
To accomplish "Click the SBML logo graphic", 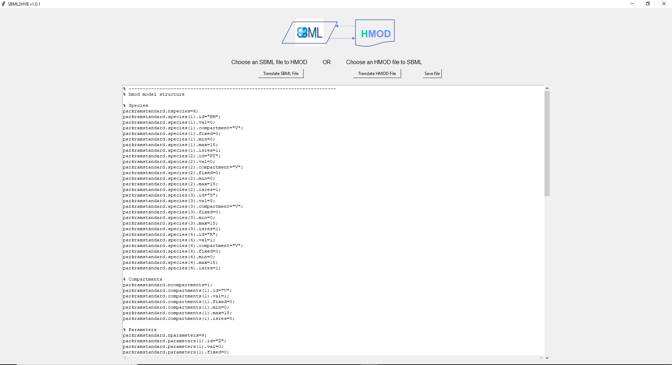I will click(309, 33).
